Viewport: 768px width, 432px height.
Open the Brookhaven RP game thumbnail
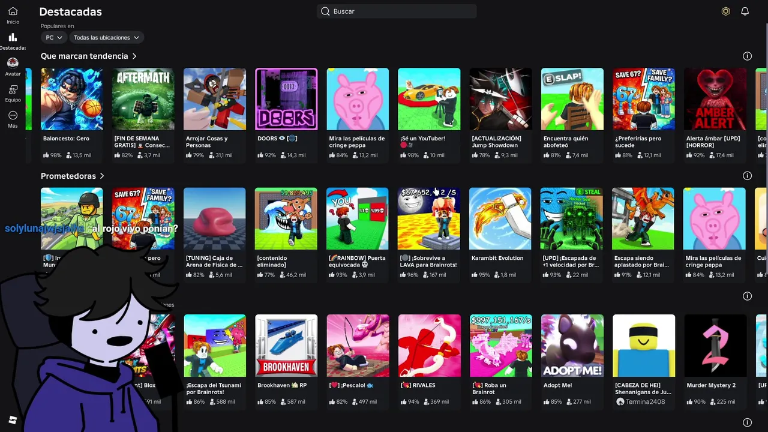[286, 346]
